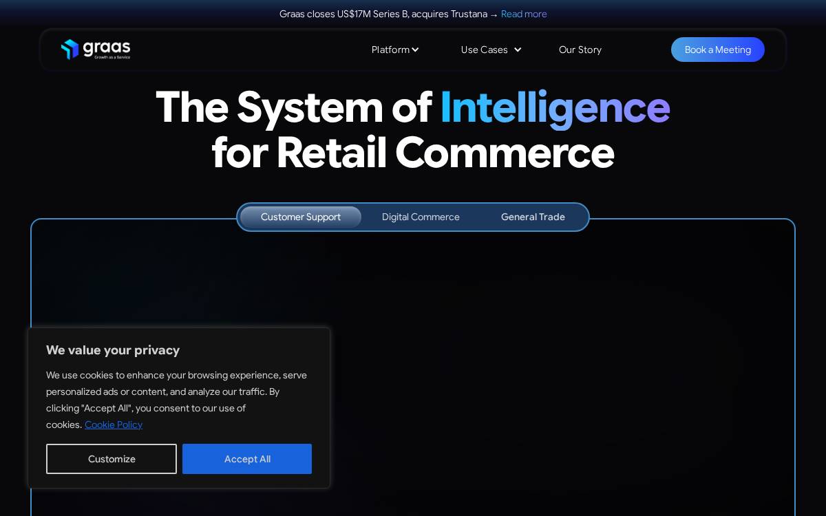Switch to the General Trade tab
The height and width of the screenshot is (516, 826).
tap(533, 217)
